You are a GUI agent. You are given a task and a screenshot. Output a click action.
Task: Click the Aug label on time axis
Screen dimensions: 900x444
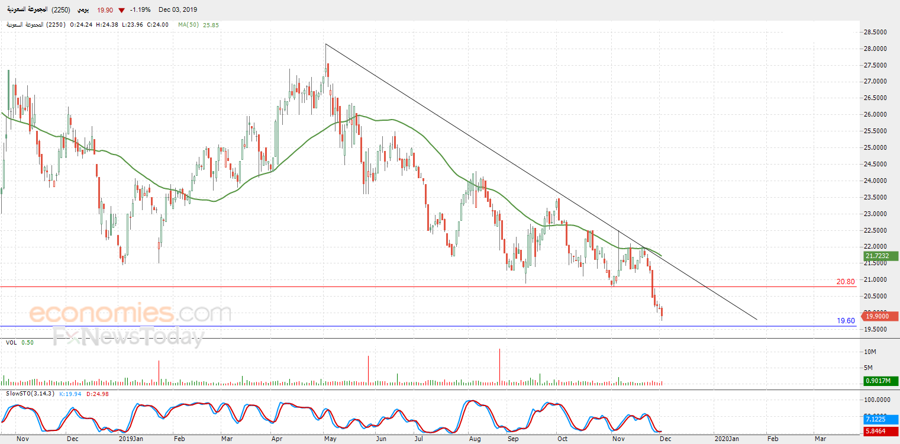point(475,439)
